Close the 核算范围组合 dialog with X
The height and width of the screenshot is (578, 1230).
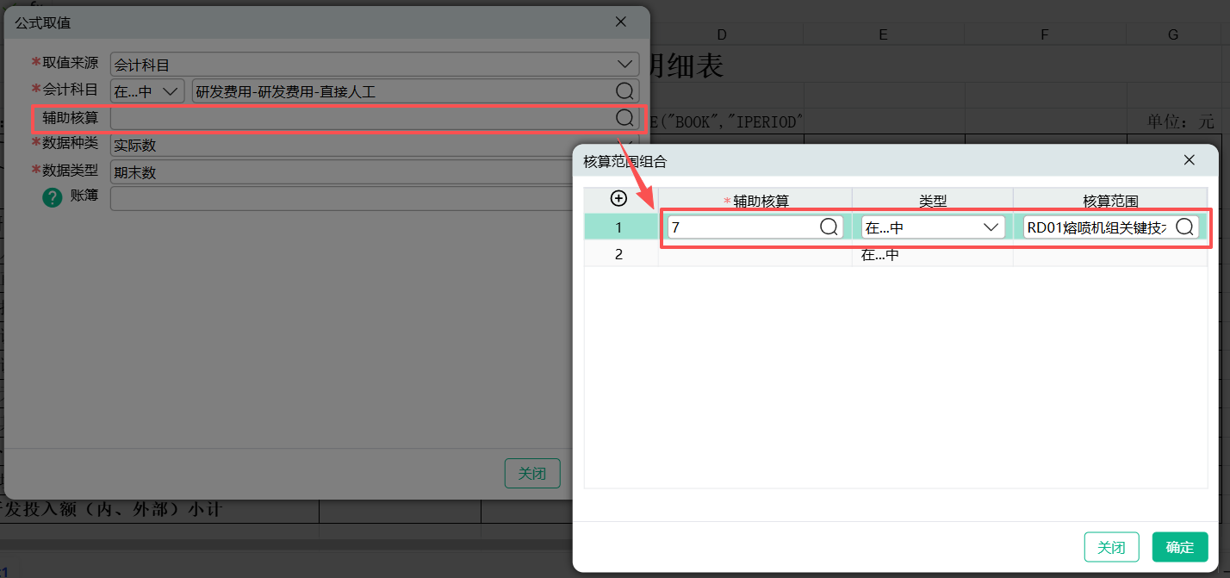coord(1189,160)
